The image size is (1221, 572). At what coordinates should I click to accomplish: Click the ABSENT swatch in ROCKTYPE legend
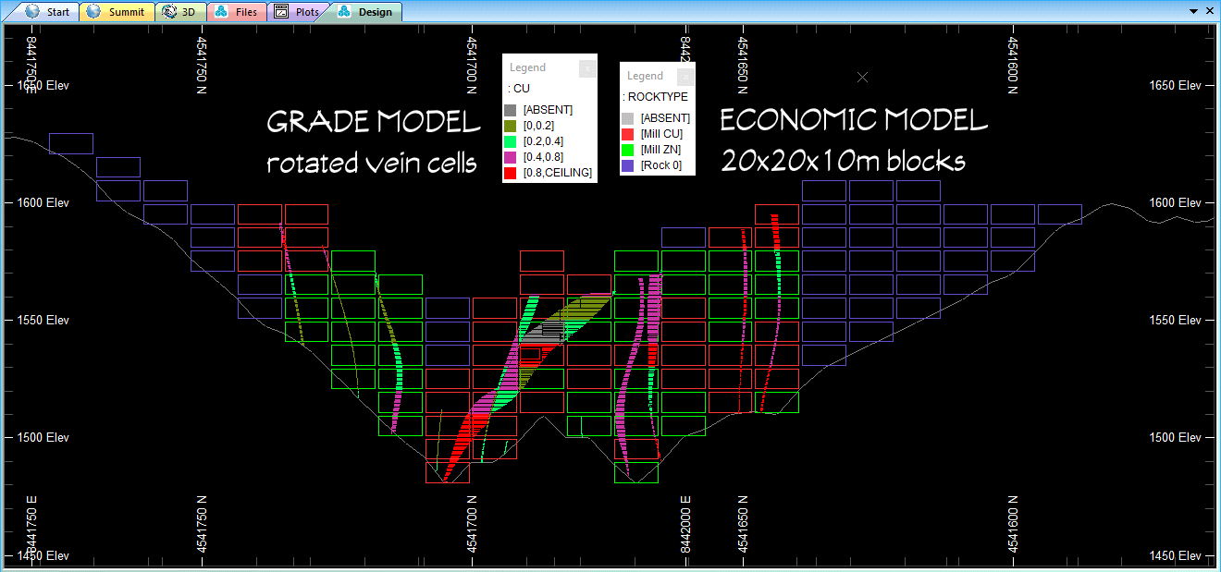pyautogui.click(x=627, y=118)
